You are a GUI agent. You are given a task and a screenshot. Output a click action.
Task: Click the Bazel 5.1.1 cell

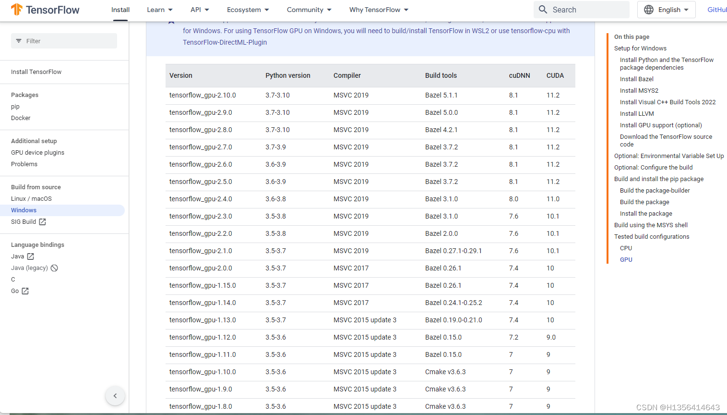tap(441, 96)
